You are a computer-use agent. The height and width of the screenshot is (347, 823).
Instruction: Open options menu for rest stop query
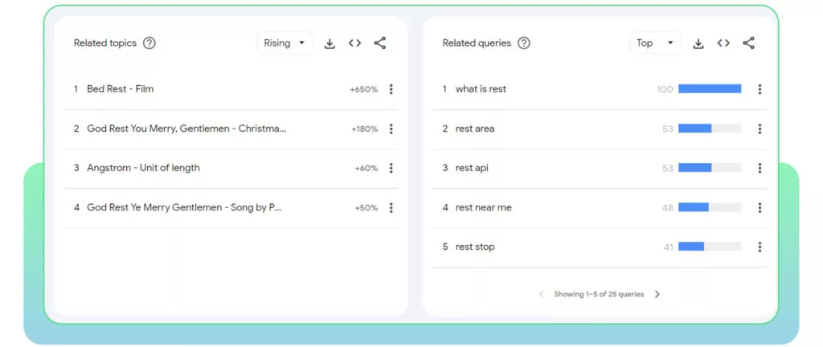tap(760, 247)
